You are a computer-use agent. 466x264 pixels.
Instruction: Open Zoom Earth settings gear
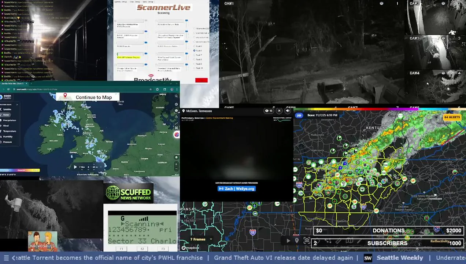176,104
